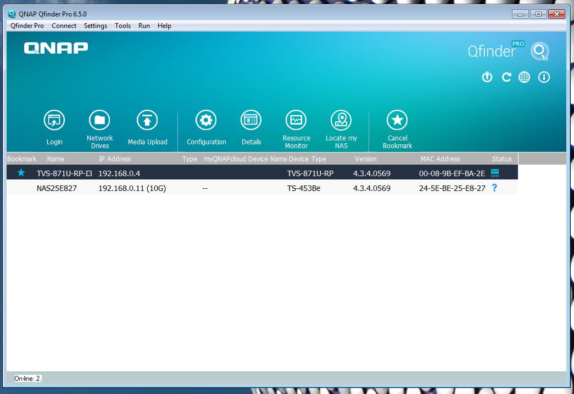Open the Settings menu

[96, 26]
